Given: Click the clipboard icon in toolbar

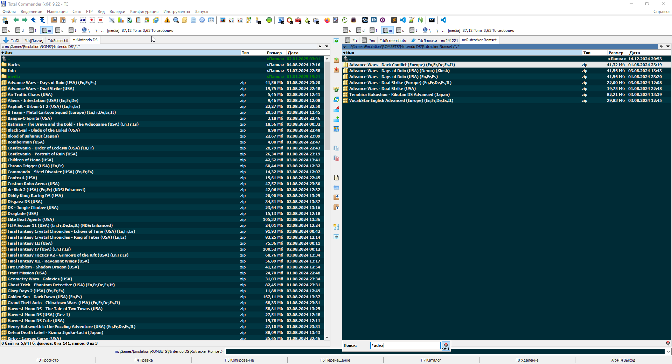Looking at the screenshot, I should (138, 20).
